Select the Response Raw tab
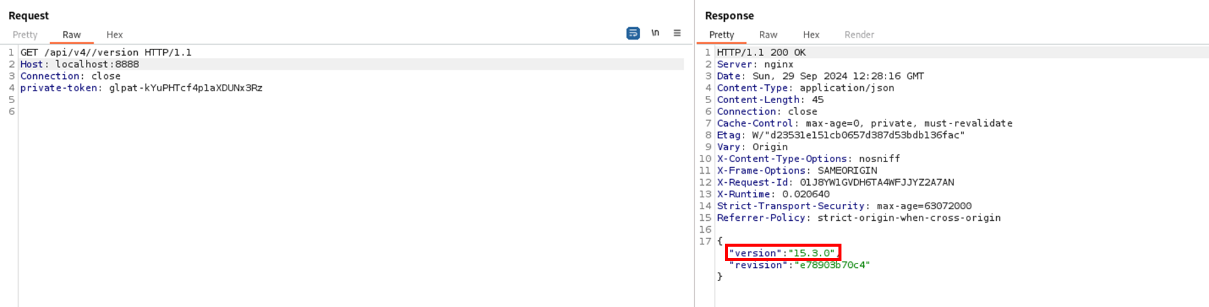The width and height of the screenshot is (1209, 307). 768,35
